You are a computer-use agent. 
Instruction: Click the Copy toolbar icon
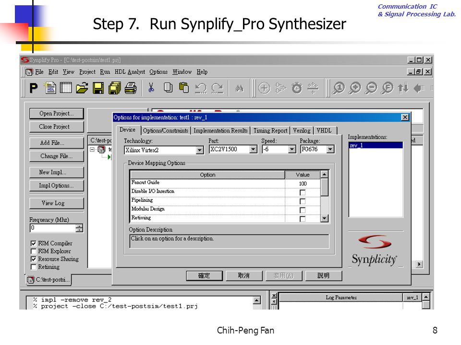click(x=168, y=88)
